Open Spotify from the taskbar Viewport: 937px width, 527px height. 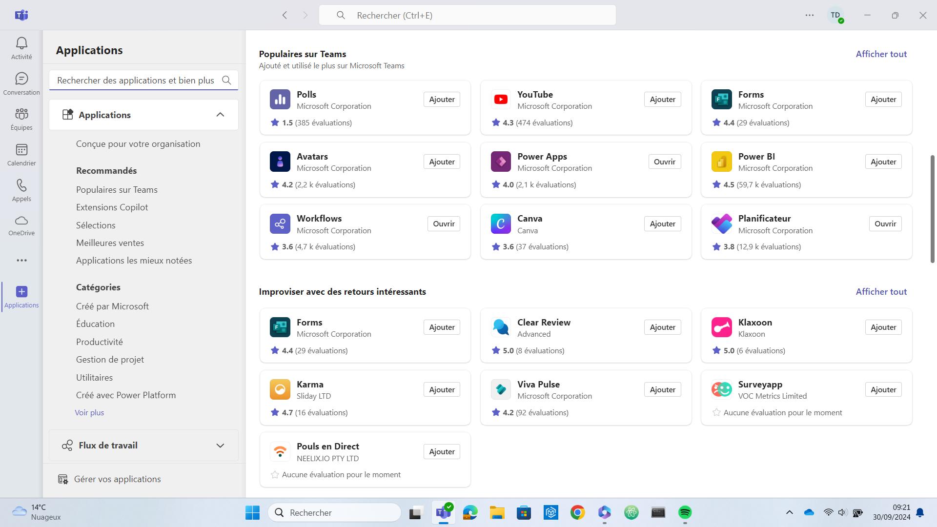(x=685, y=512)
